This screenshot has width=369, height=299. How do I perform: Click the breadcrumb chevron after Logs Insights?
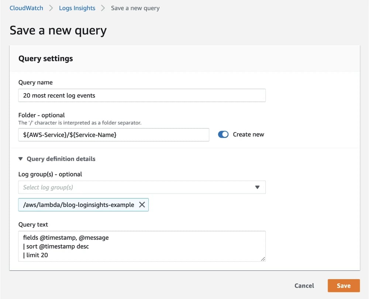pyautogui.click(x=104, y=8)
